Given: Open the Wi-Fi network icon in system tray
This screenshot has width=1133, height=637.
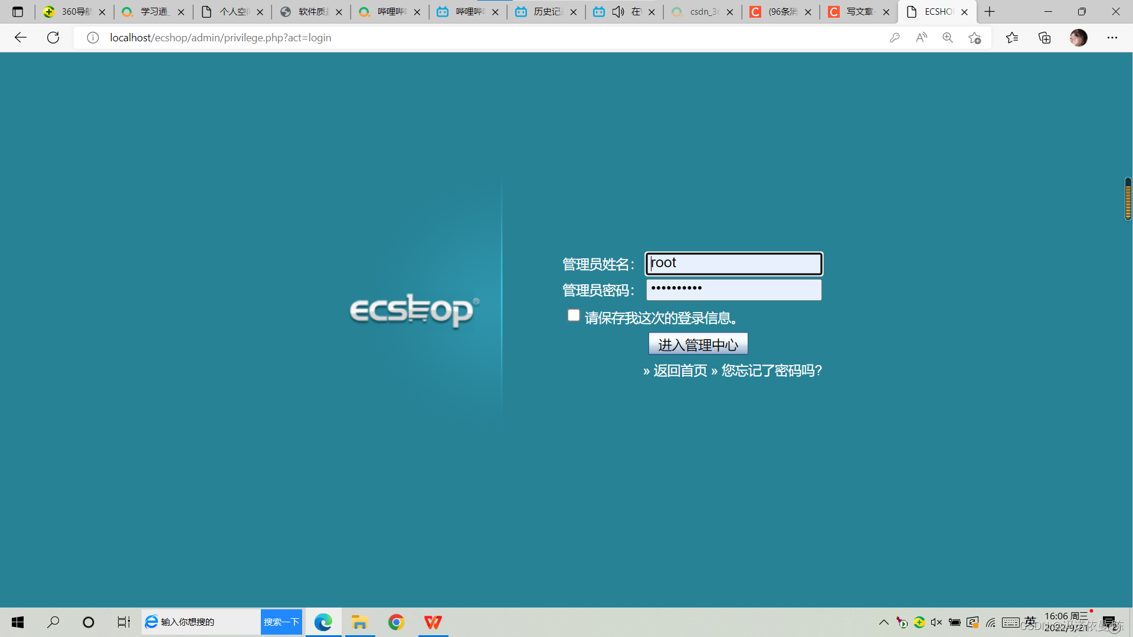Looking at the screenshot, I should [990, 622].
